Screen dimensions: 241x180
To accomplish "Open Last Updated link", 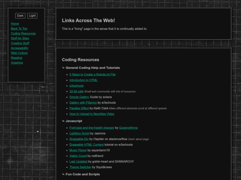I will [x=79, y=162].
